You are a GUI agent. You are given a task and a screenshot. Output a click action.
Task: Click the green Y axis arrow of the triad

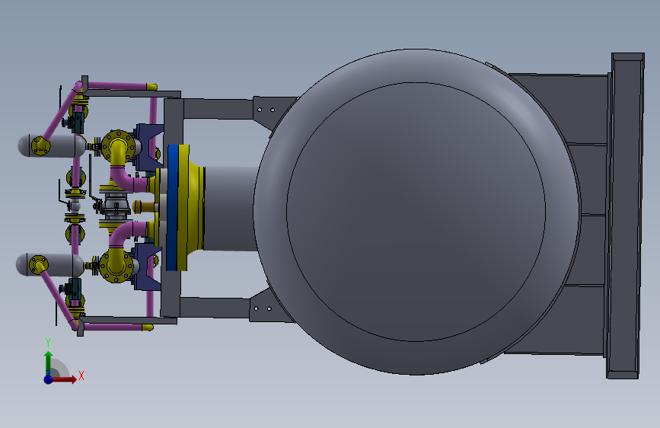coord(49,363)
